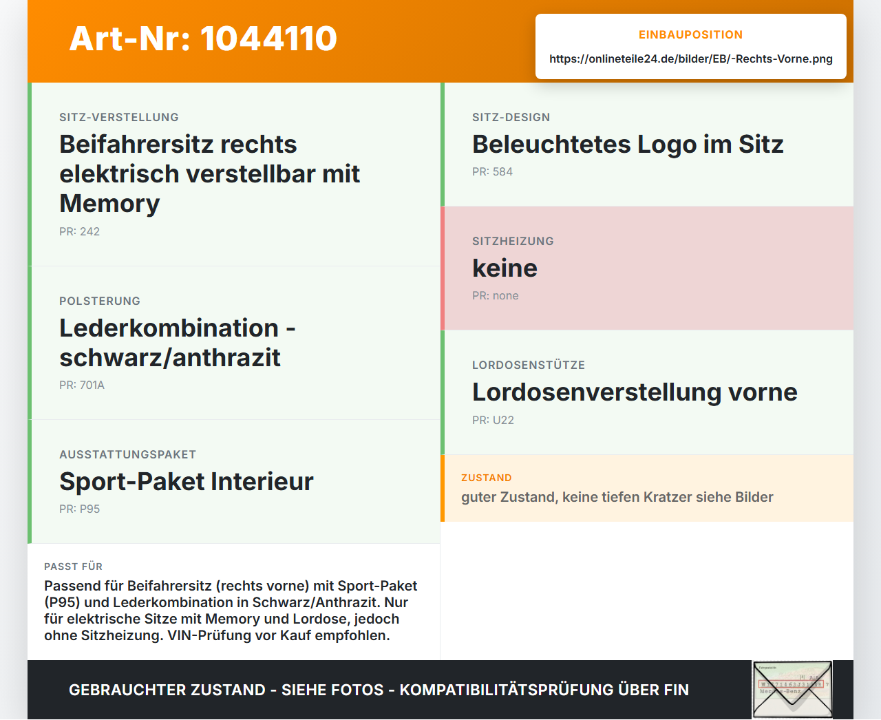This screenshot has width=881, height=720.
Task: Click the 'PR: P95' code
Action: (x=80, y=509)
